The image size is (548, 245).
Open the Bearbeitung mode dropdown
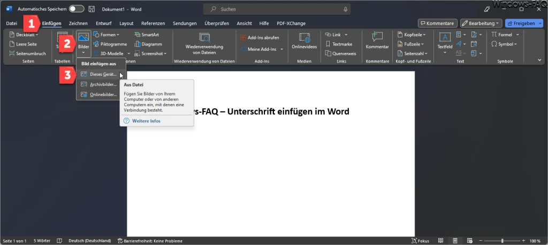pos(481,23)
